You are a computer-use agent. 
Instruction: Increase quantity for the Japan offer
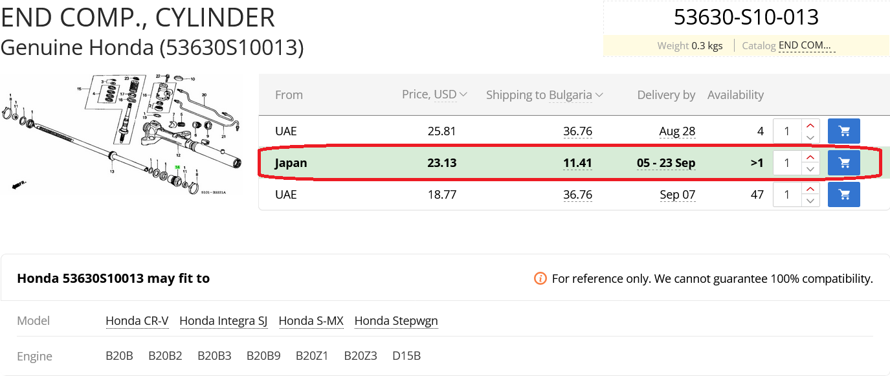[x=810, y=157]
